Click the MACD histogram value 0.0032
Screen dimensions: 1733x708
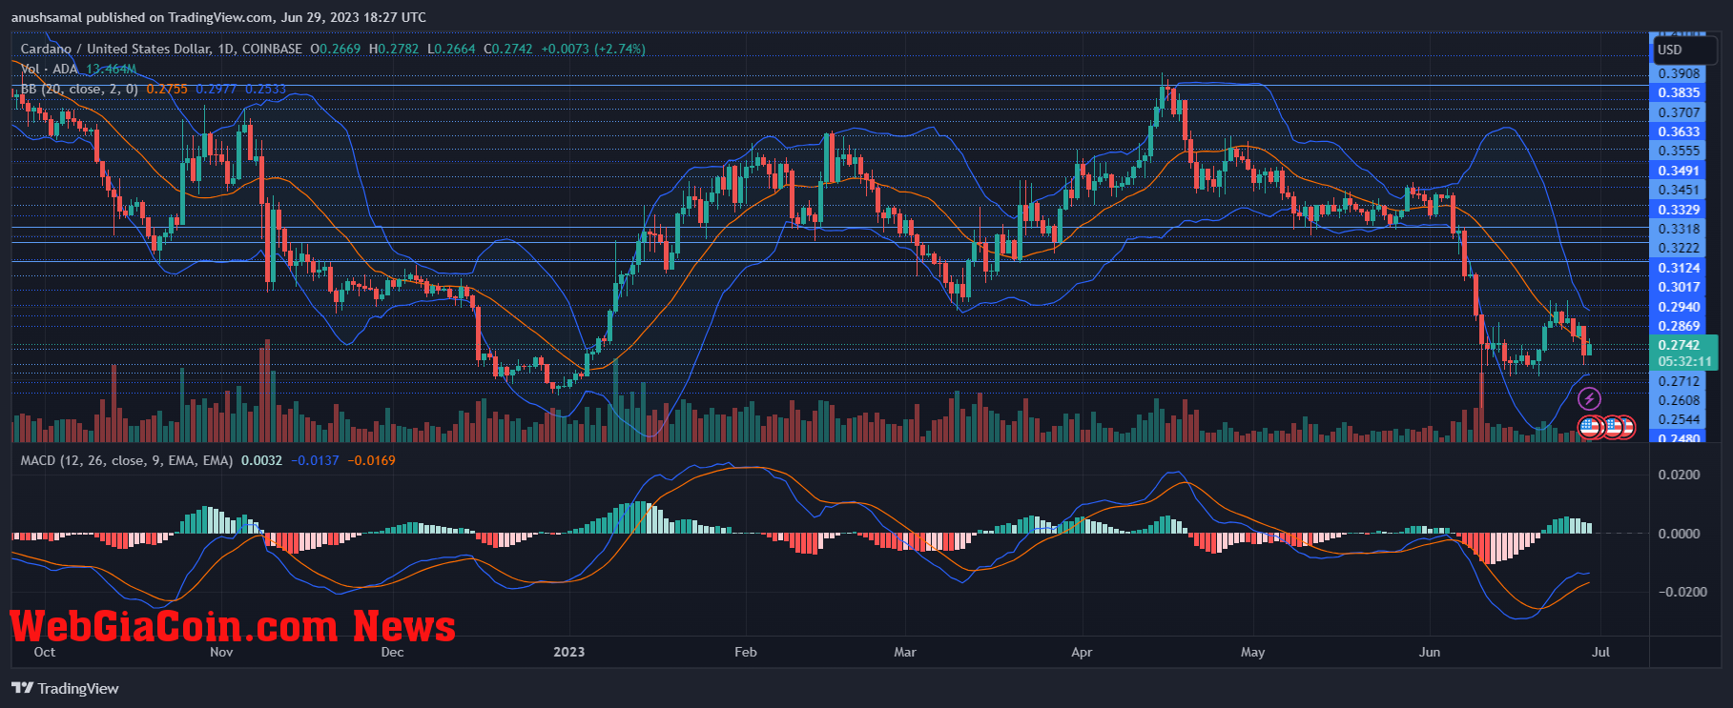[x=261, y=460]
